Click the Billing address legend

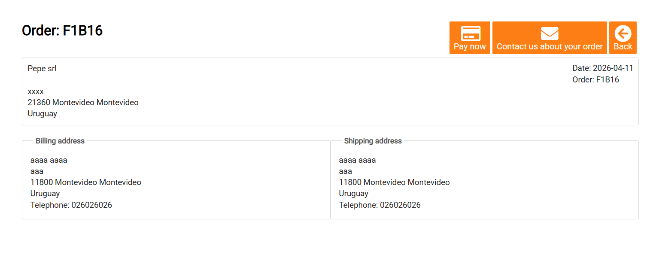click(x=60, y=141)
